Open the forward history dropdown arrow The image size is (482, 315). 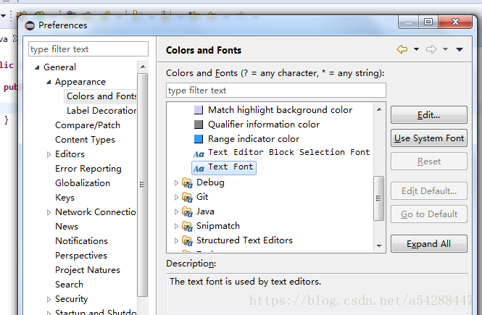pyautogui.click(x=445, y=49)
